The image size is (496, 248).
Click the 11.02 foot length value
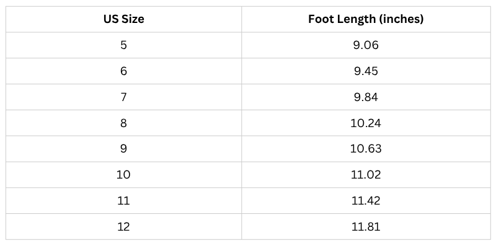pos(366,175)
